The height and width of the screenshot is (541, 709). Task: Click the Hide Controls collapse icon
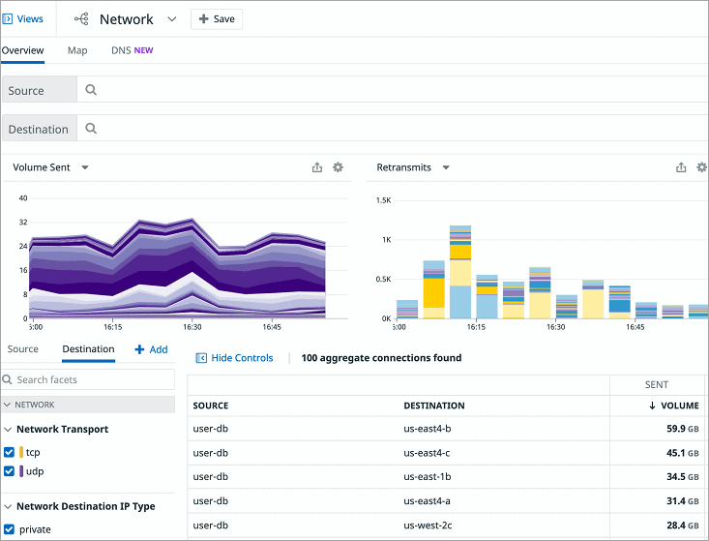201,358
